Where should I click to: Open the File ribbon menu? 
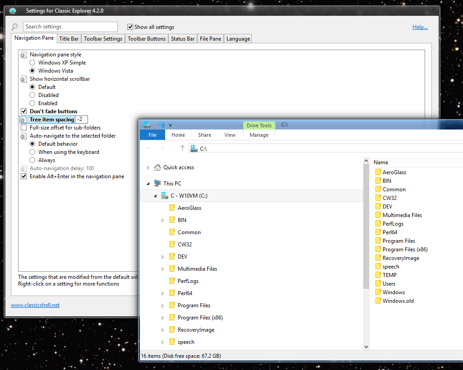153,135
